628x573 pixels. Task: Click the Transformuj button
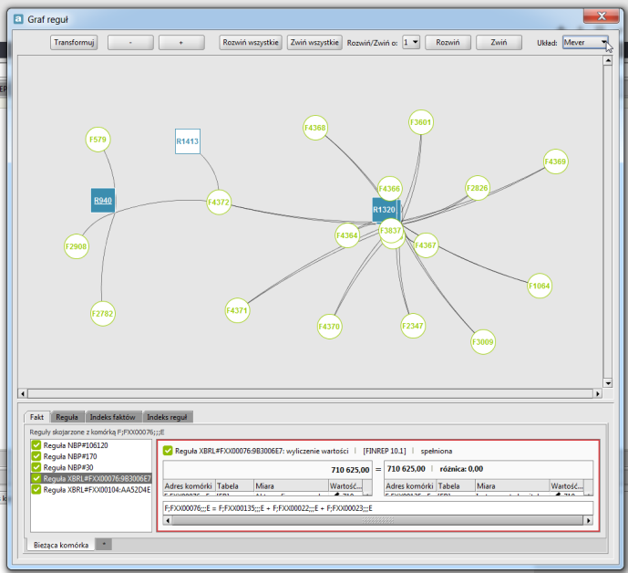click(x=74, y=42)
